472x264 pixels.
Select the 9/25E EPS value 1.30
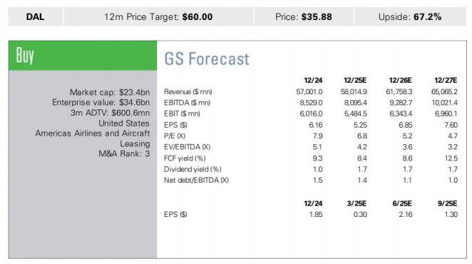451,215
